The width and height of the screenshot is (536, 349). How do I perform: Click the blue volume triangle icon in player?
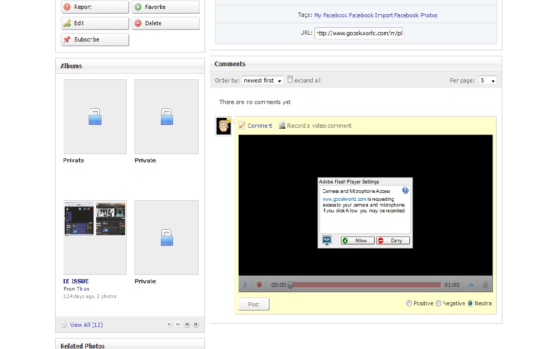[x=471, y=285]
